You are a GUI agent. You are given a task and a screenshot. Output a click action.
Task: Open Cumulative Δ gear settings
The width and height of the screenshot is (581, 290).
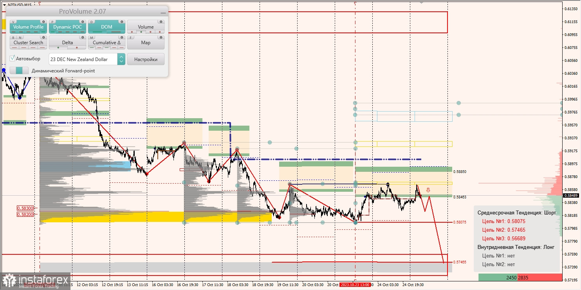coord(122,37)
